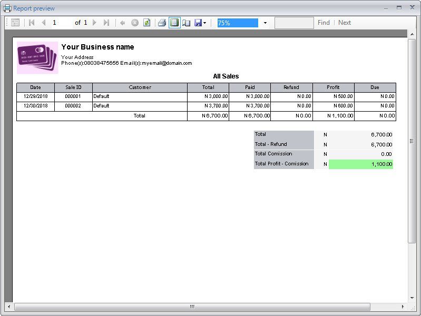Toggle the document map icon
Image resolution: width=421 pixels, height=316 pixels.
(x=15, y=23)
